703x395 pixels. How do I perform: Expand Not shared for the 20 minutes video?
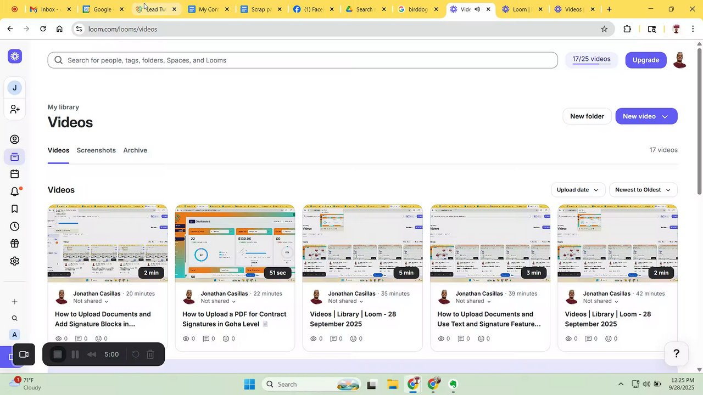[x=91, y=301]
